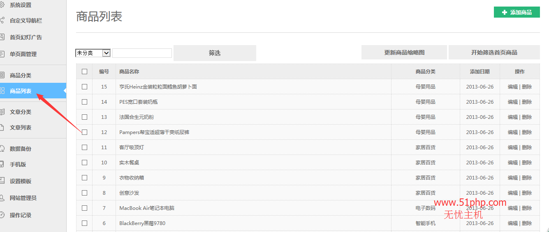Viewport: 549px width, 232px height.
Task: Check the box for product 15
Action: tap(85, 86)
